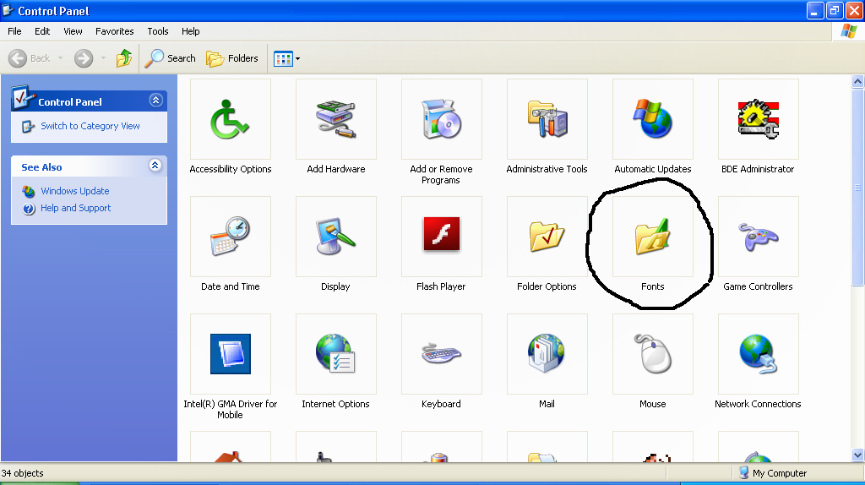Click the Windows flag logo in the menu bar corner

coord(848,31)
